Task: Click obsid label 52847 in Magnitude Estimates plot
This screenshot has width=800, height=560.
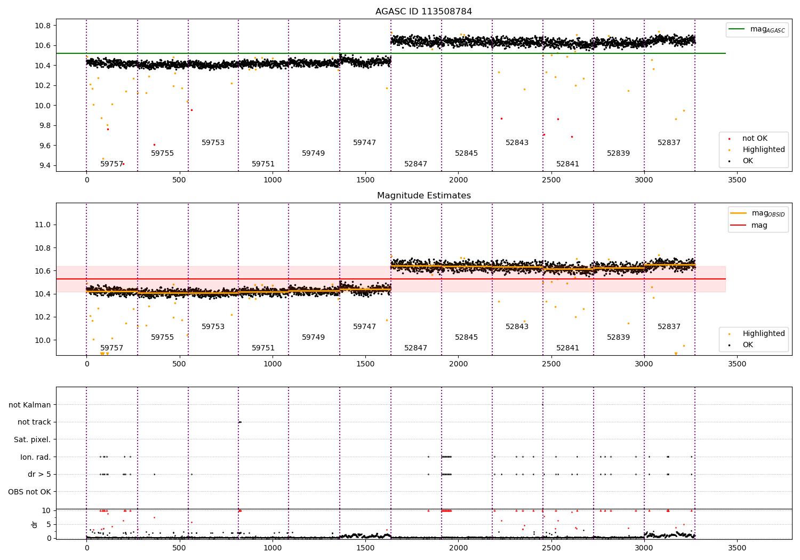Action: [x=415, y=348]
